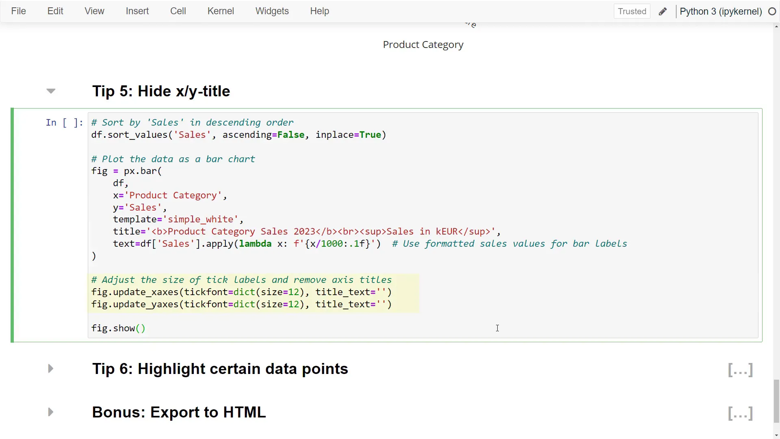The height and width of the screenshot is (439, 780).
Task: Click collapsed ellipsis beside Bonus heading
Action: (740, 413)
